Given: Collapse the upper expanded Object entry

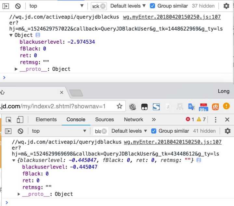Looking at the screenshot, I should [11, 35].
